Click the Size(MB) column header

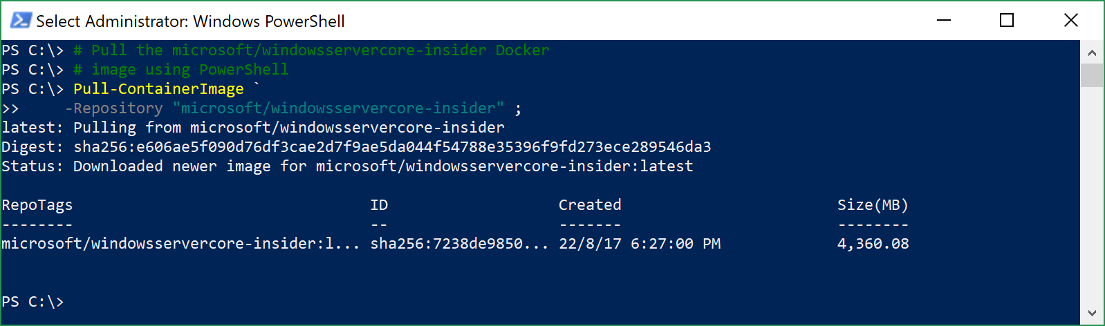[873, 205]
